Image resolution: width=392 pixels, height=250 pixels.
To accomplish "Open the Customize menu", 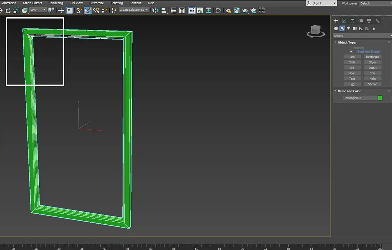I will [x=96, y=3].
